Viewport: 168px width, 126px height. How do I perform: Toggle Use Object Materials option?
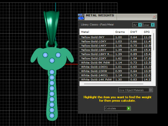coord(135,90)
